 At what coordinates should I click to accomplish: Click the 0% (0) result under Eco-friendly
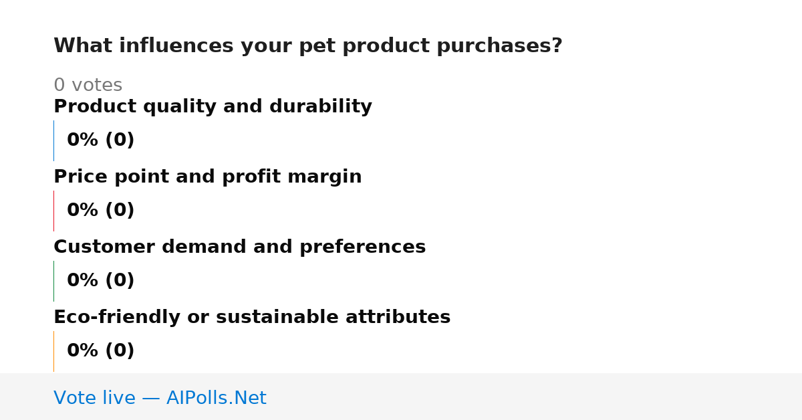(101, 351)
